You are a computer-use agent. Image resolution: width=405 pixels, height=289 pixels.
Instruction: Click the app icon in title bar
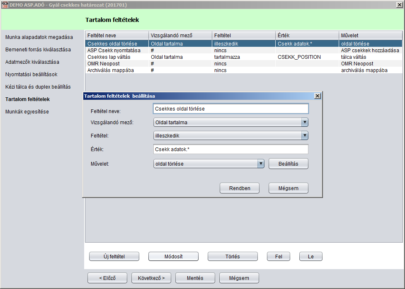[5, 5]
